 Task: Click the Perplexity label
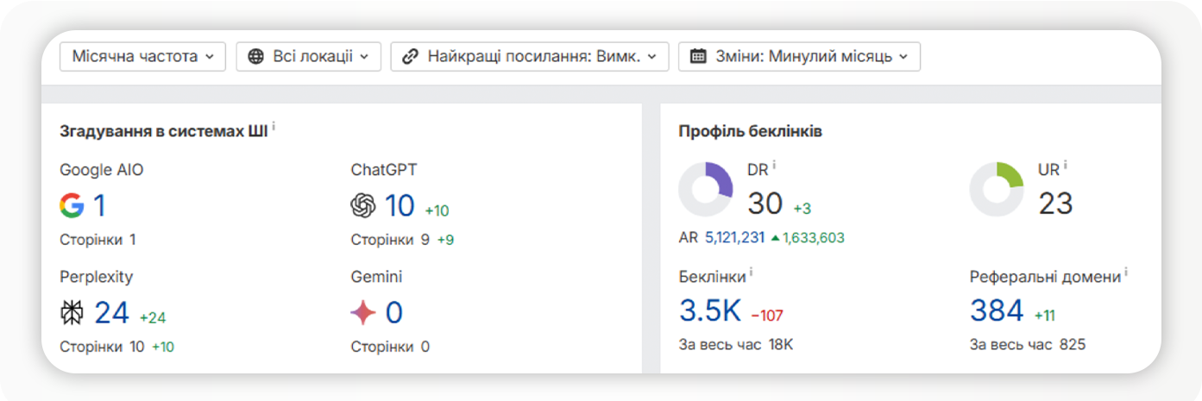click(97, 277)
